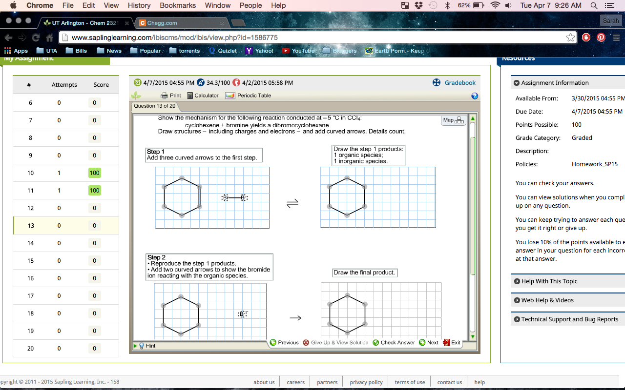
Task: Click the browser Reload icon
Action: (x=36, y=38)
